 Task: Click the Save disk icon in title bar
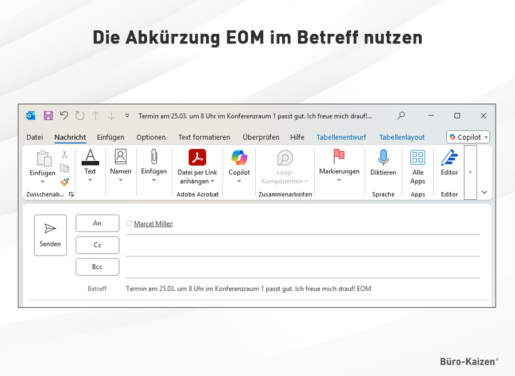(48, 116)
